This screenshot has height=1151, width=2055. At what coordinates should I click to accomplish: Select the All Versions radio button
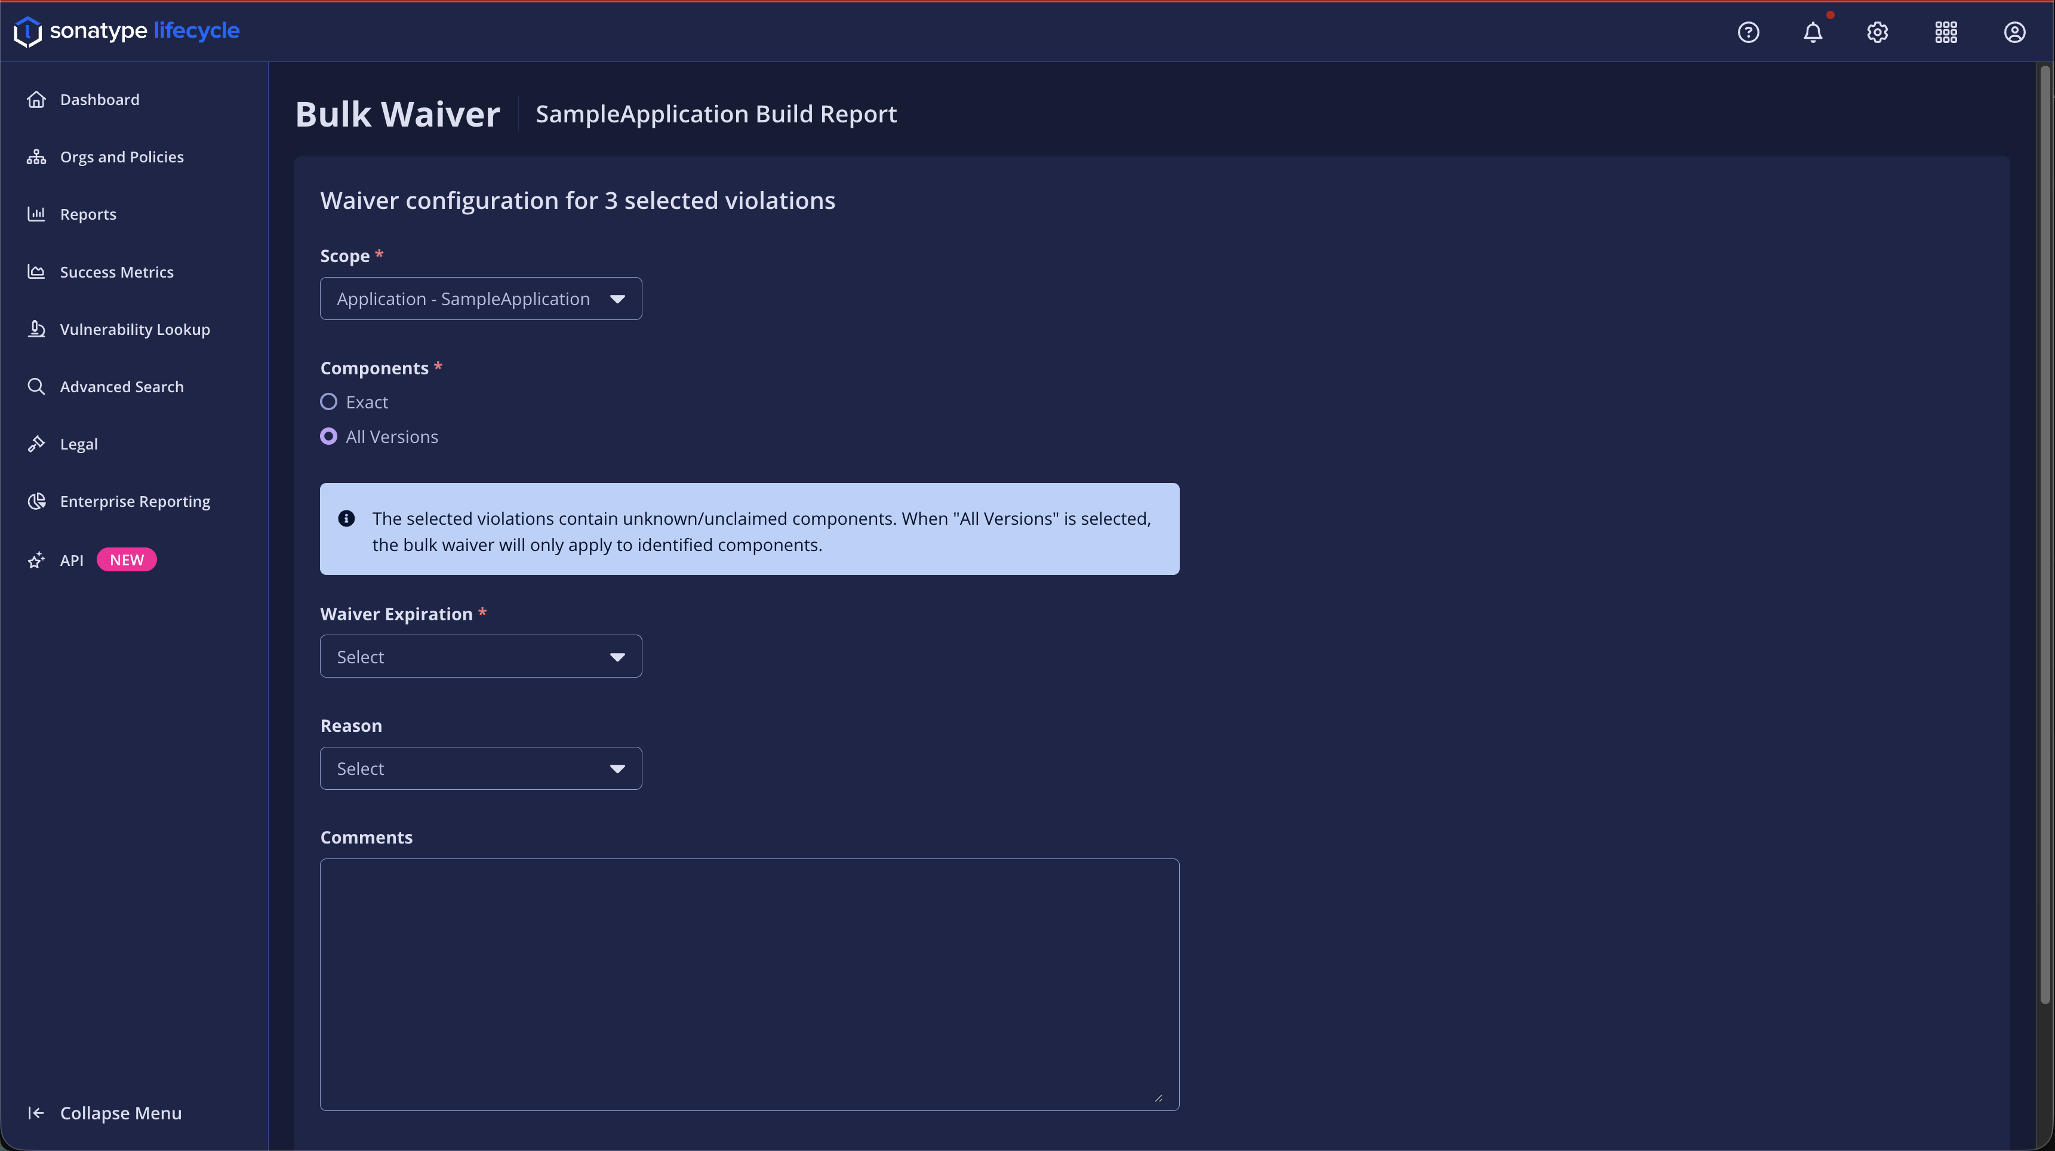tap(329, 436)
